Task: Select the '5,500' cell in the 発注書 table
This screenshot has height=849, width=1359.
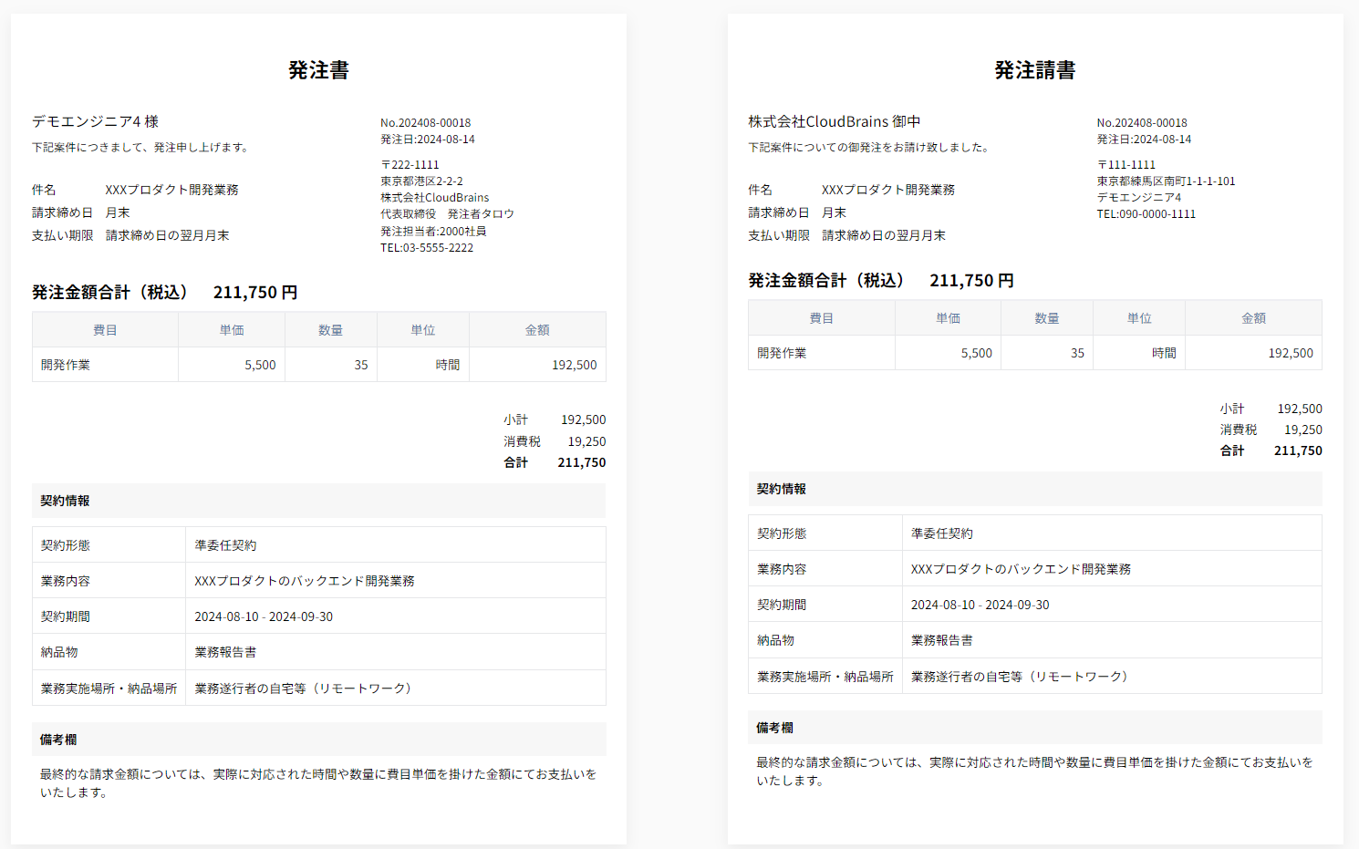Action: point(232,365)
